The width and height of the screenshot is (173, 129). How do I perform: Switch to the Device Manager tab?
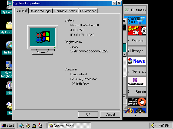41,11
